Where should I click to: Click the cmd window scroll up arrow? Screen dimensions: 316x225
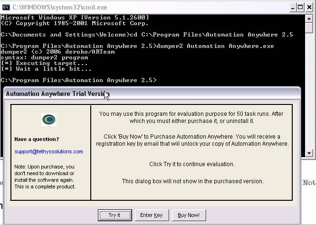309,19
